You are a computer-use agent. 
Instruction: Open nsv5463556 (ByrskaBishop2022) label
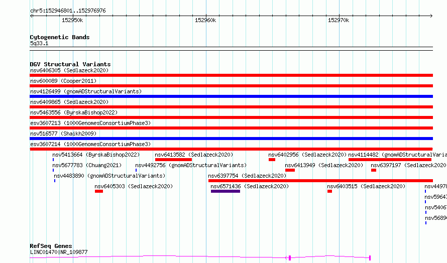pyautogui.click(x=74, y=112)
